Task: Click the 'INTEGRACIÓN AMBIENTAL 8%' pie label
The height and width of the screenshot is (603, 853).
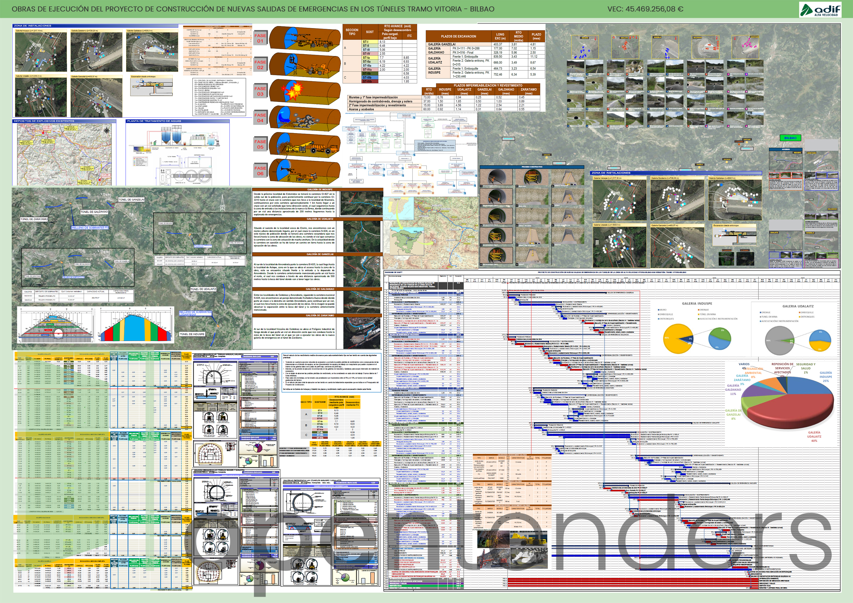Action: pos(753,373)
